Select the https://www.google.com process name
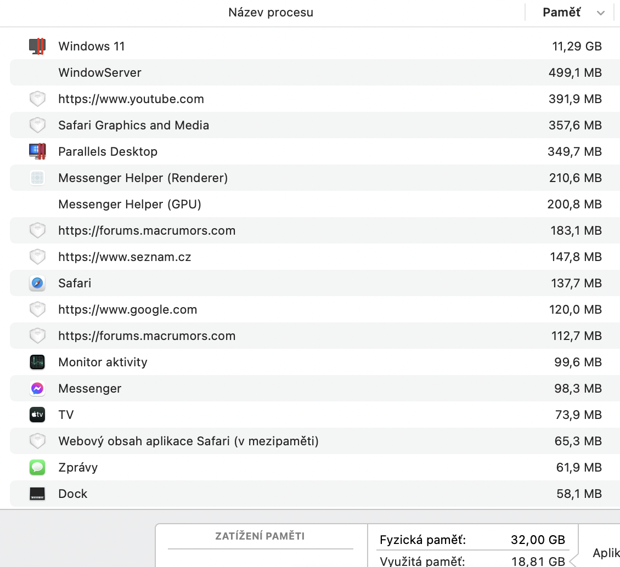 pos(128,309)
